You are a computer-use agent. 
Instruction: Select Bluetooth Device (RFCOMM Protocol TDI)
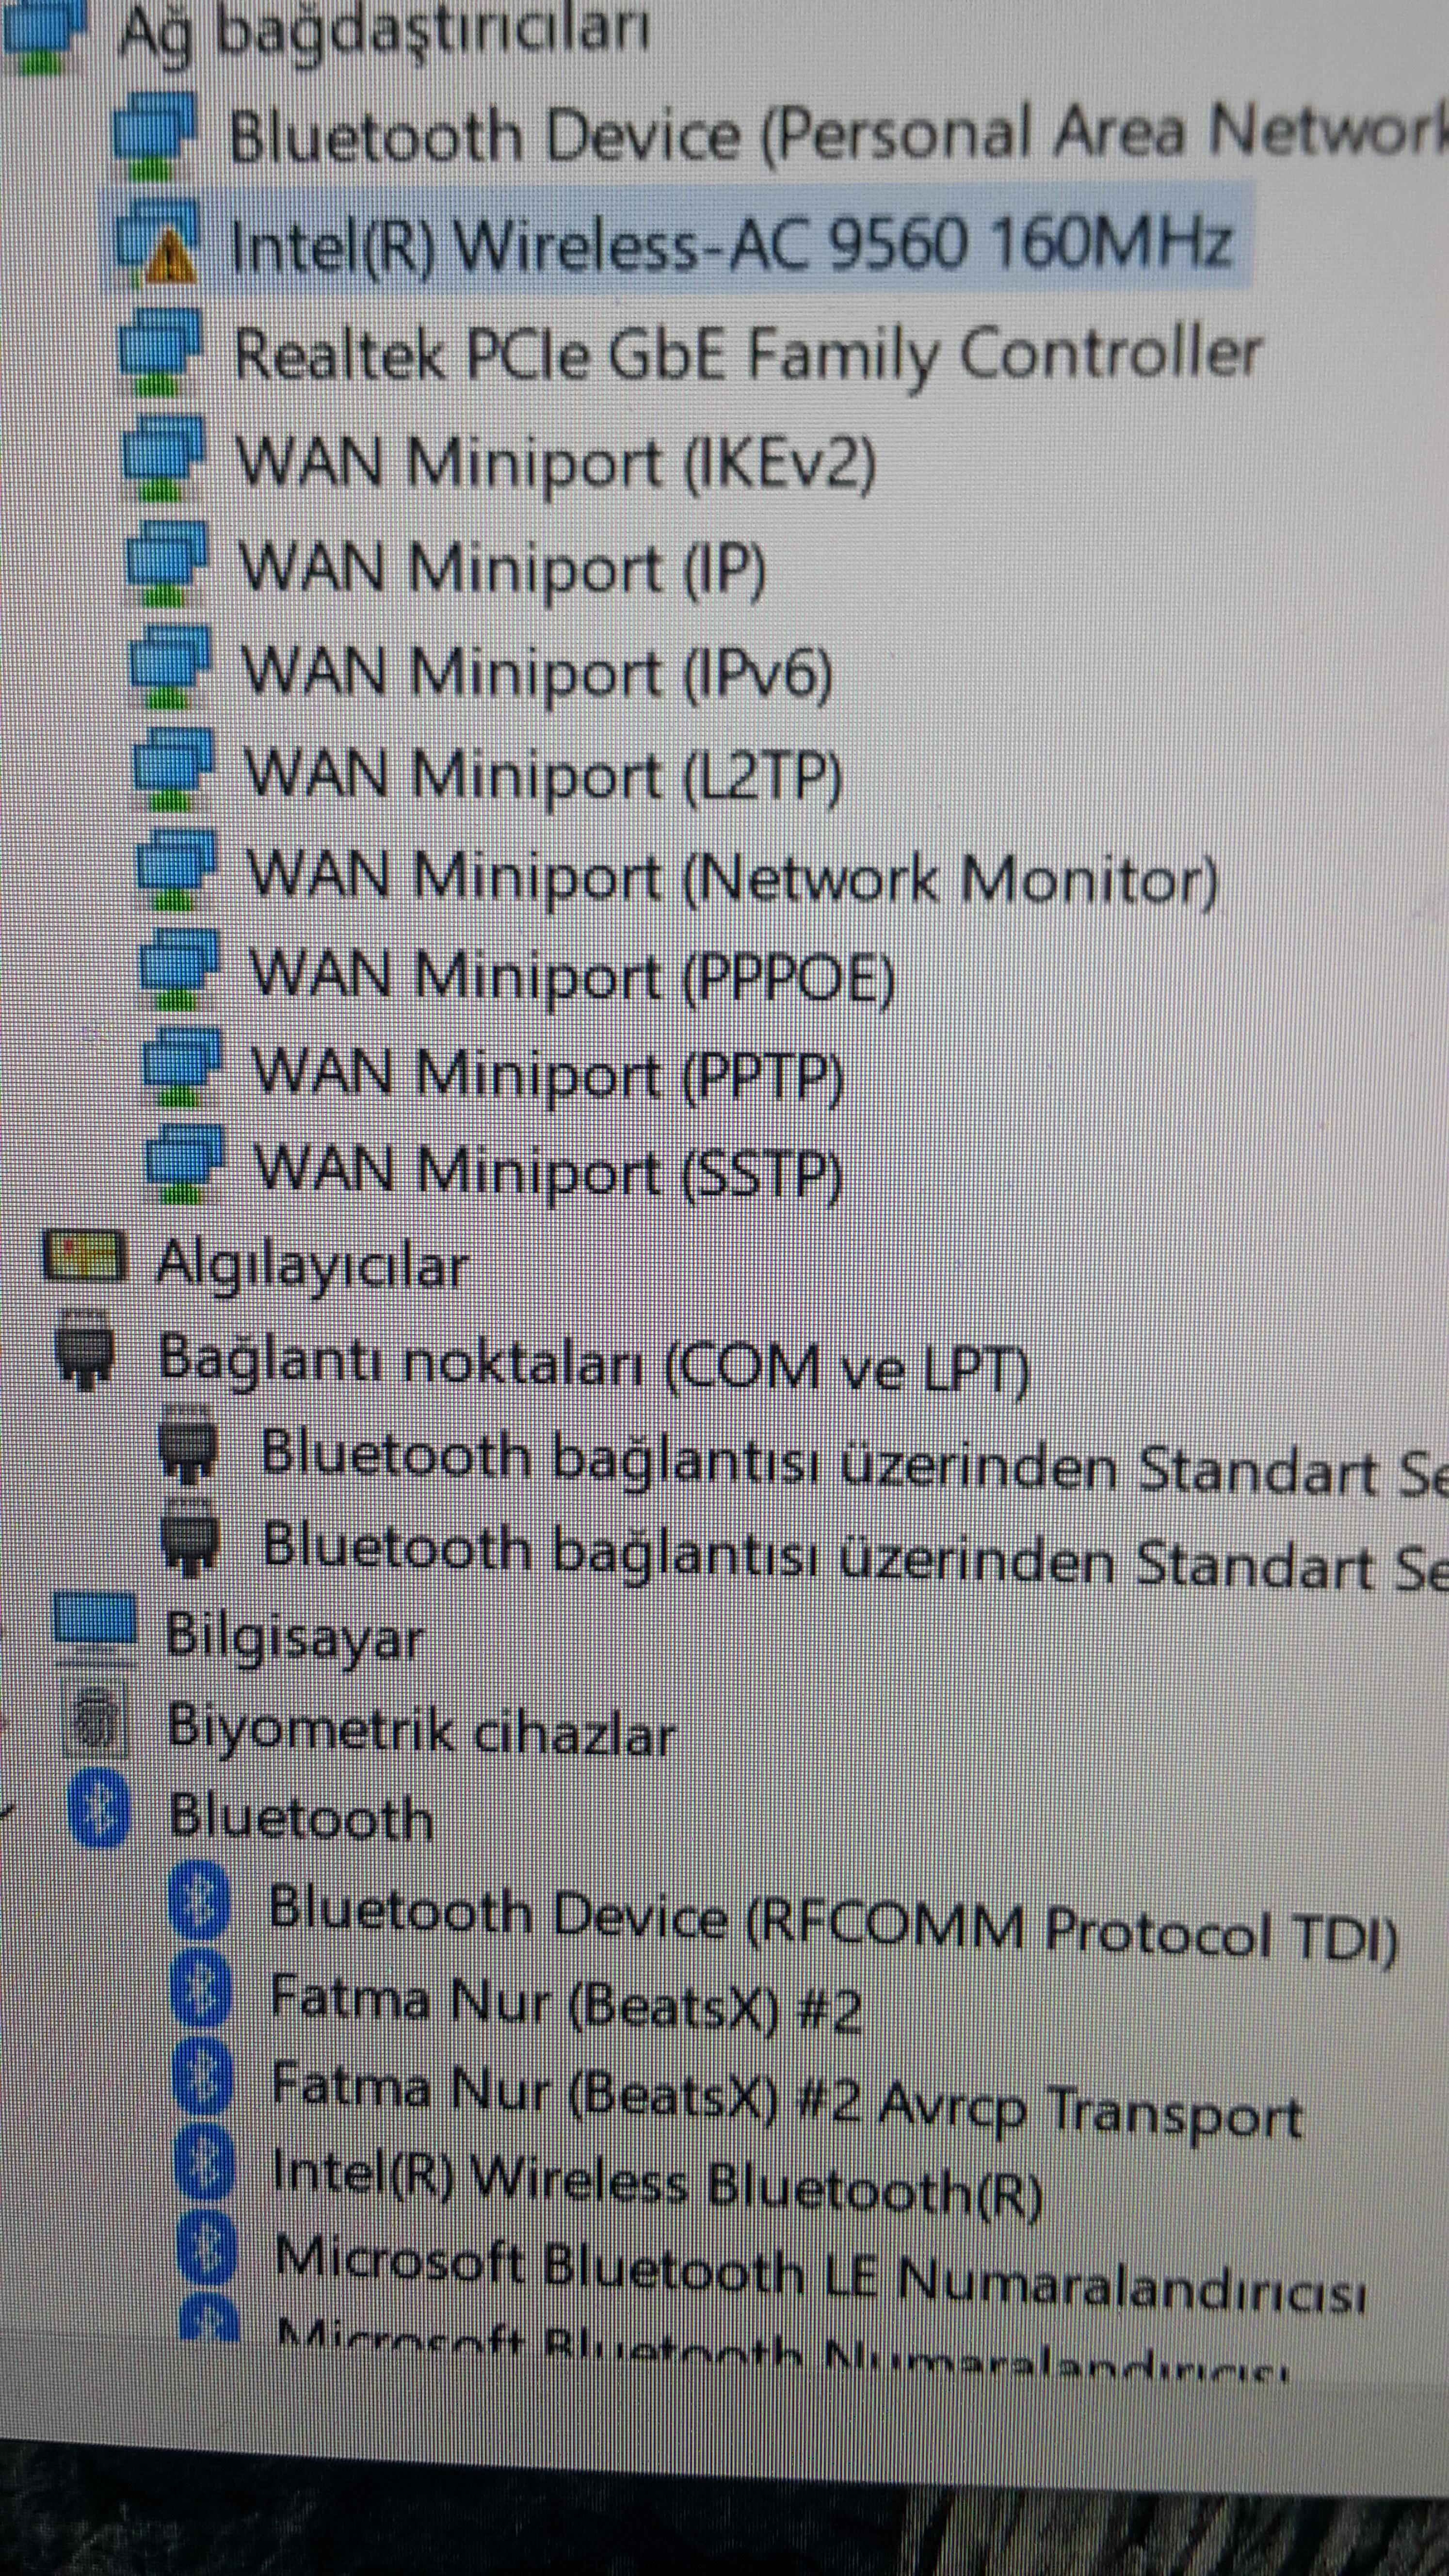832,1924
